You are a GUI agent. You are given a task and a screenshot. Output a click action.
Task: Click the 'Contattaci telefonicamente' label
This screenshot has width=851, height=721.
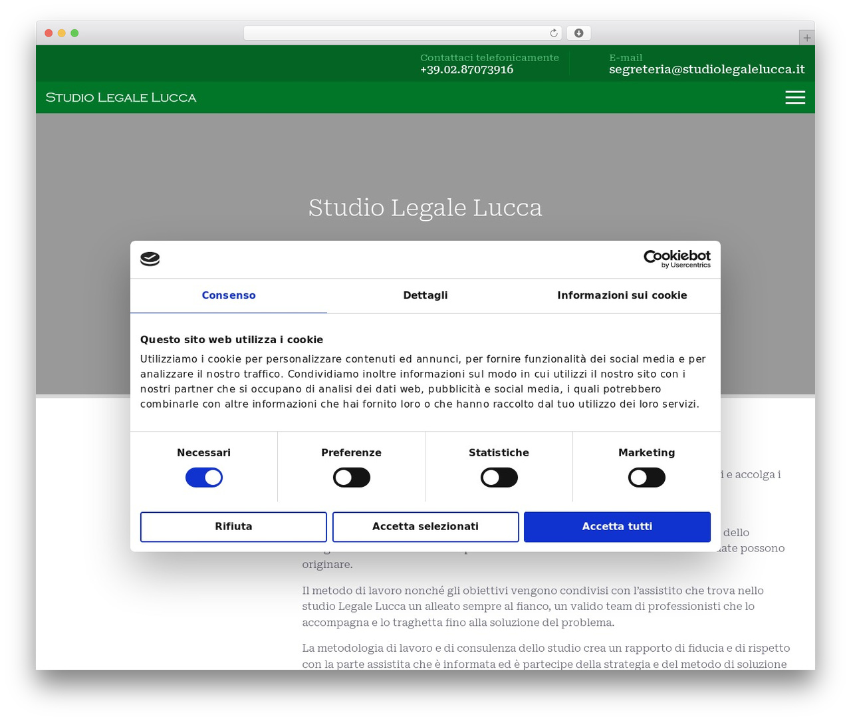point(489,58)
